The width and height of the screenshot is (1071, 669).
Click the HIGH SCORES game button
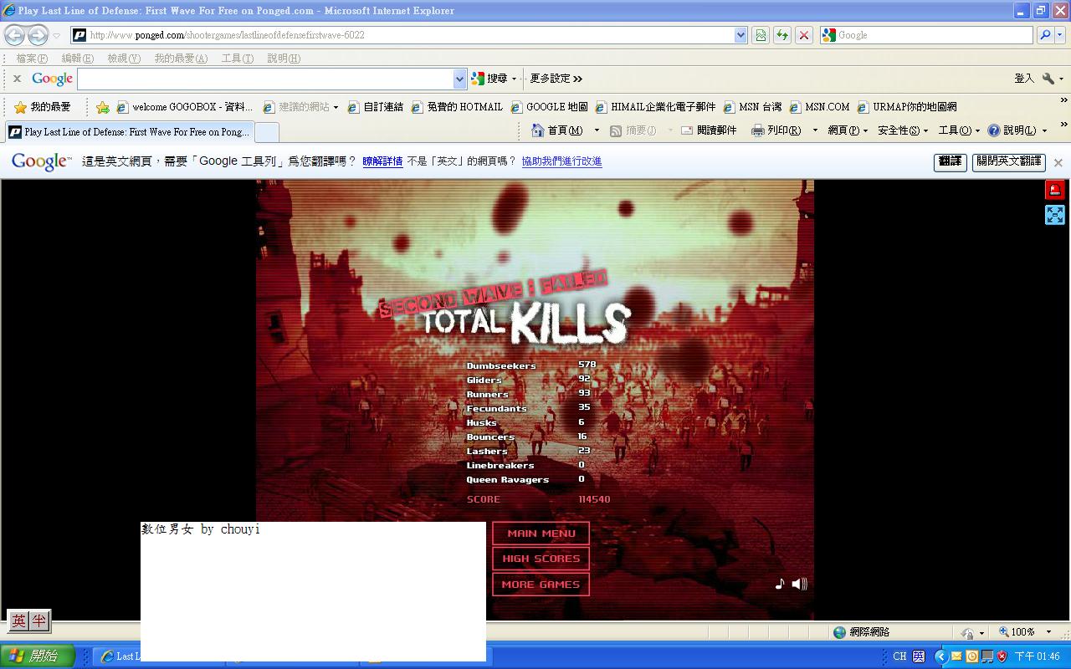coord(541,559)
